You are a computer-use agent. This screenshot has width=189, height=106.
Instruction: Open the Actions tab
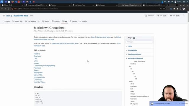pyautogui.click(x=46, y=21)
